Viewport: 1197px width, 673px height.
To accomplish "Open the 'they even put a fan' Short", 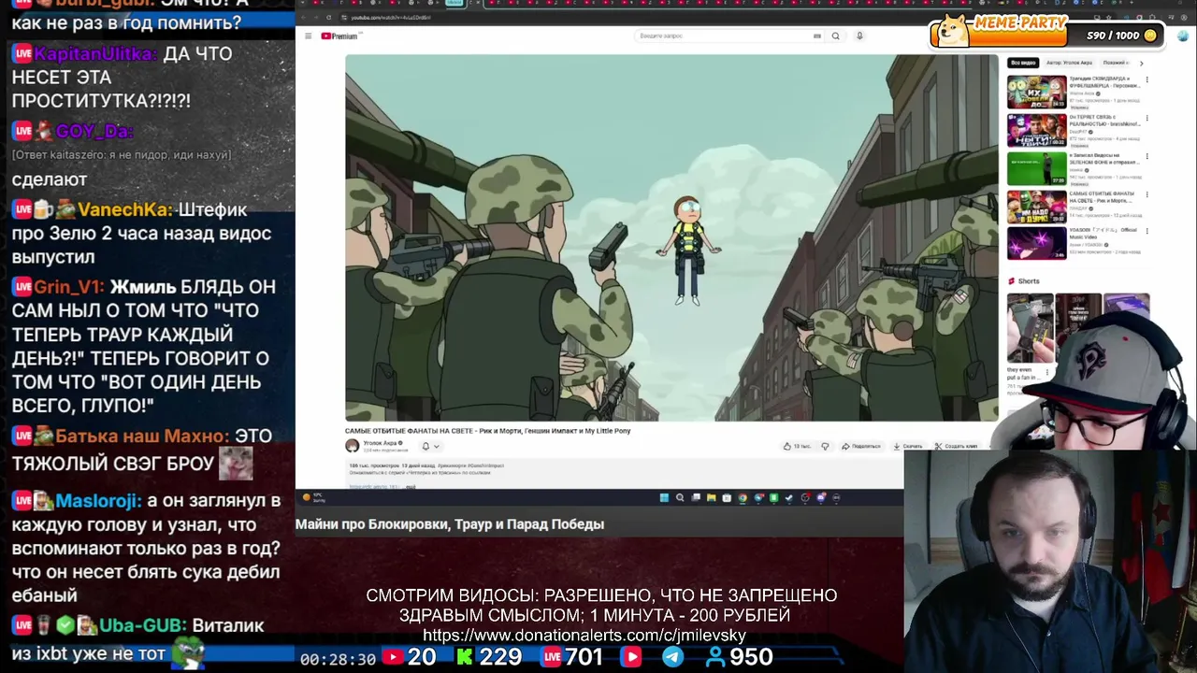I will coord(1029,328).
